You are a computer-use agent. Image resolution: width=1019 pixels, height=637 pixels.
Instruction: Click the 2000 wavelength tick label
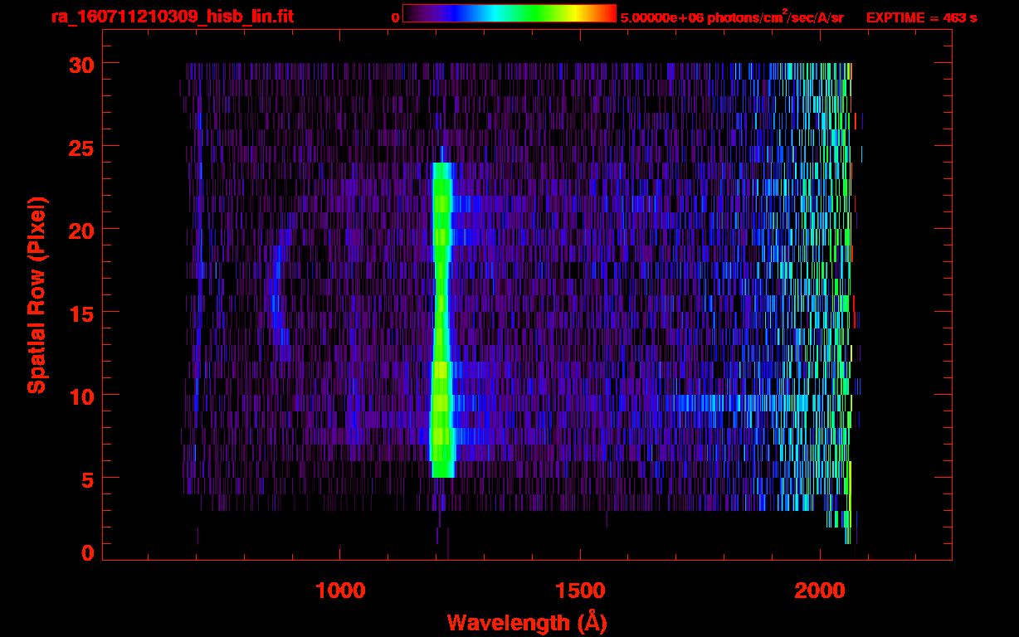click(819, 590)
